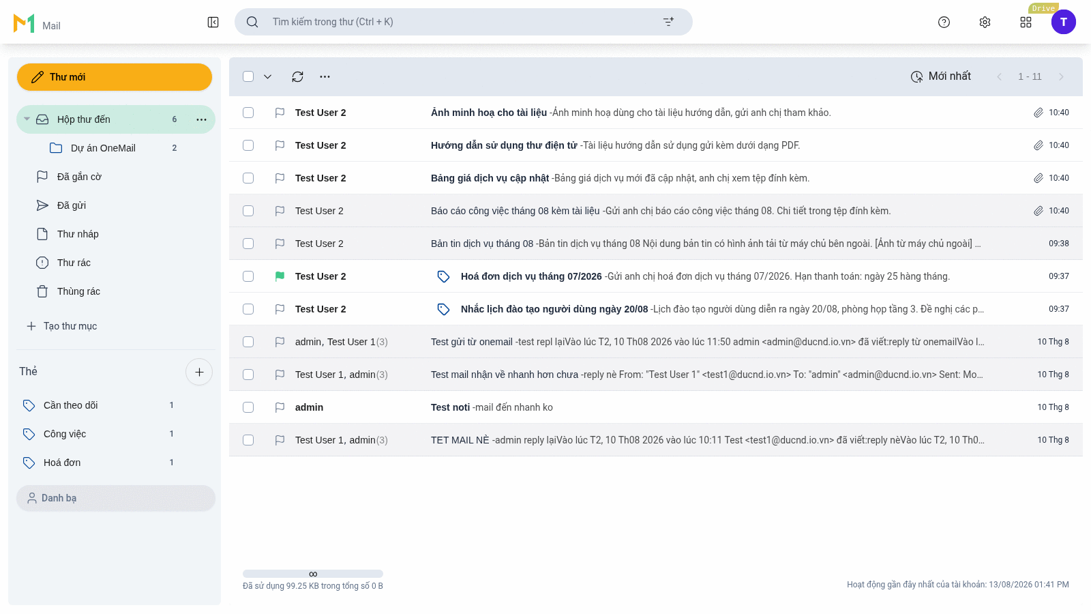Click the storage usage progress bar
Screen dimensions: 1091x614
(x=313, y=574)
